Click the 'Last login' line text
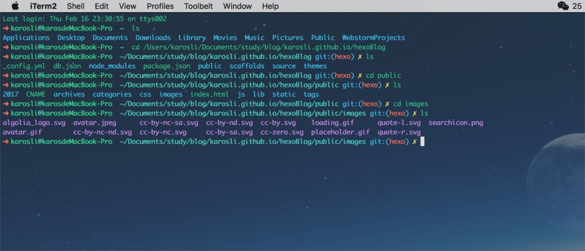This screenshot has width=585, height=251. pos(85,19)
